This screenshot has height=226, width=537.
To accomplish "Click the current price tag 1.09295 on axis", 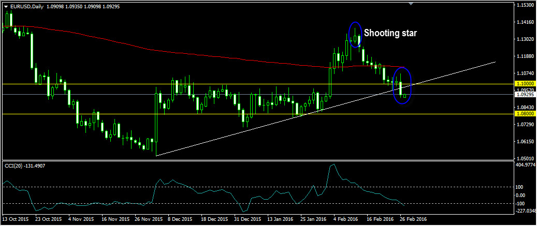I will click(525, 94).
